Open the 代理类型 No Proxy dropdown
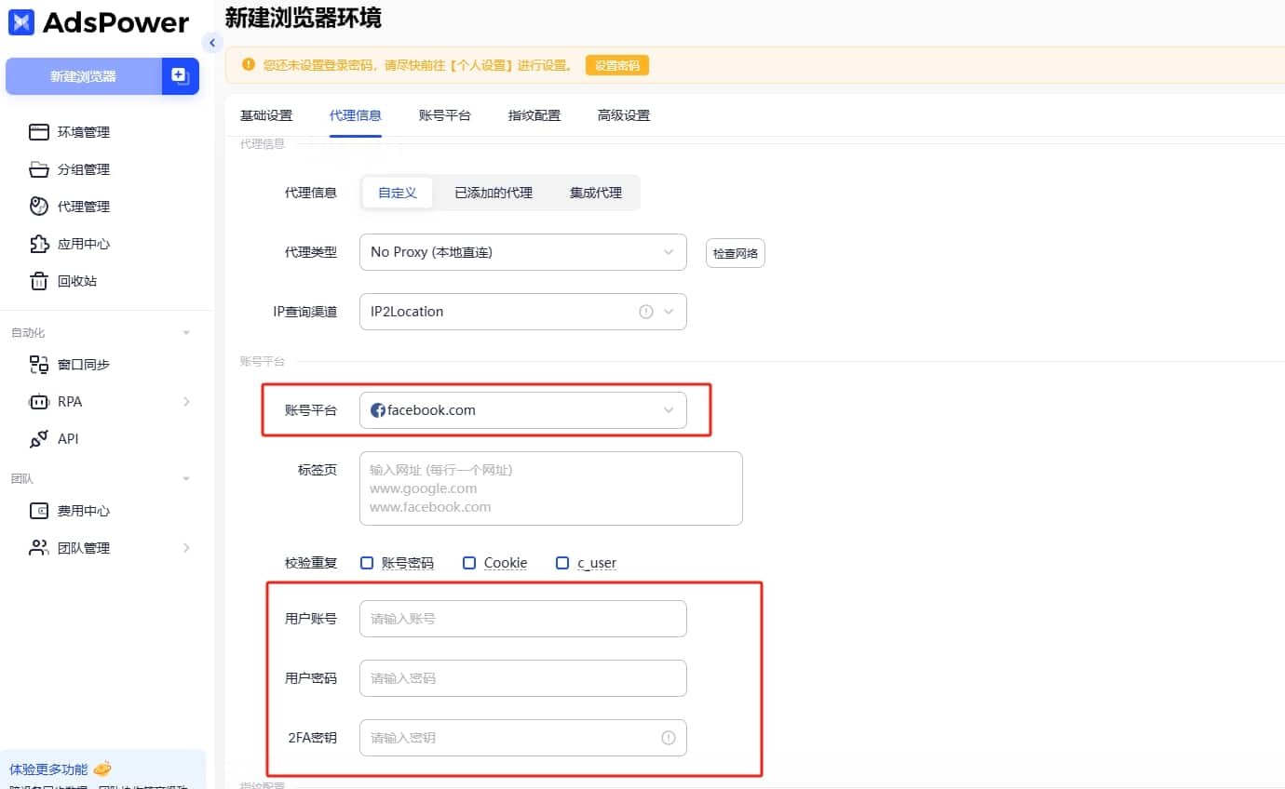This screenshot has height=789, width=1285. click(x=523, y=252)
